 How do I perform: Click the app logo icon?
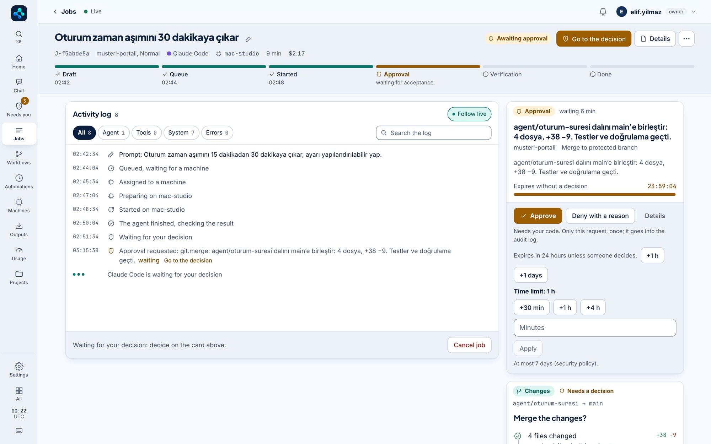coord(19,13)
